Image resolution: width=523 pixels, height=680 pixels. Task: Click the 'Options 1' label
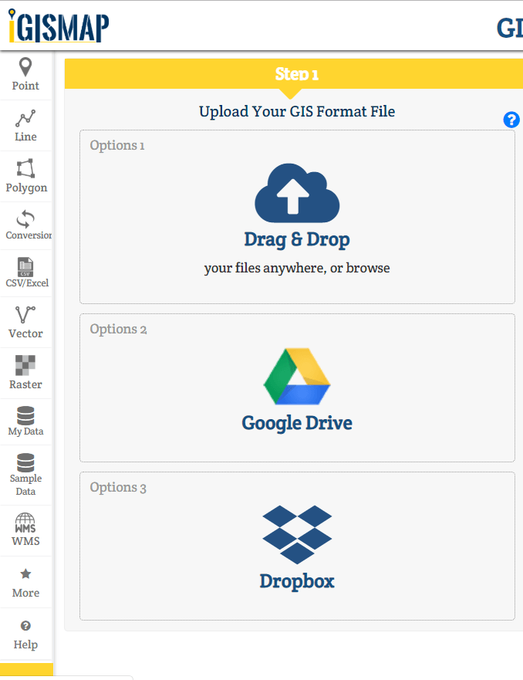coord(117,145)
